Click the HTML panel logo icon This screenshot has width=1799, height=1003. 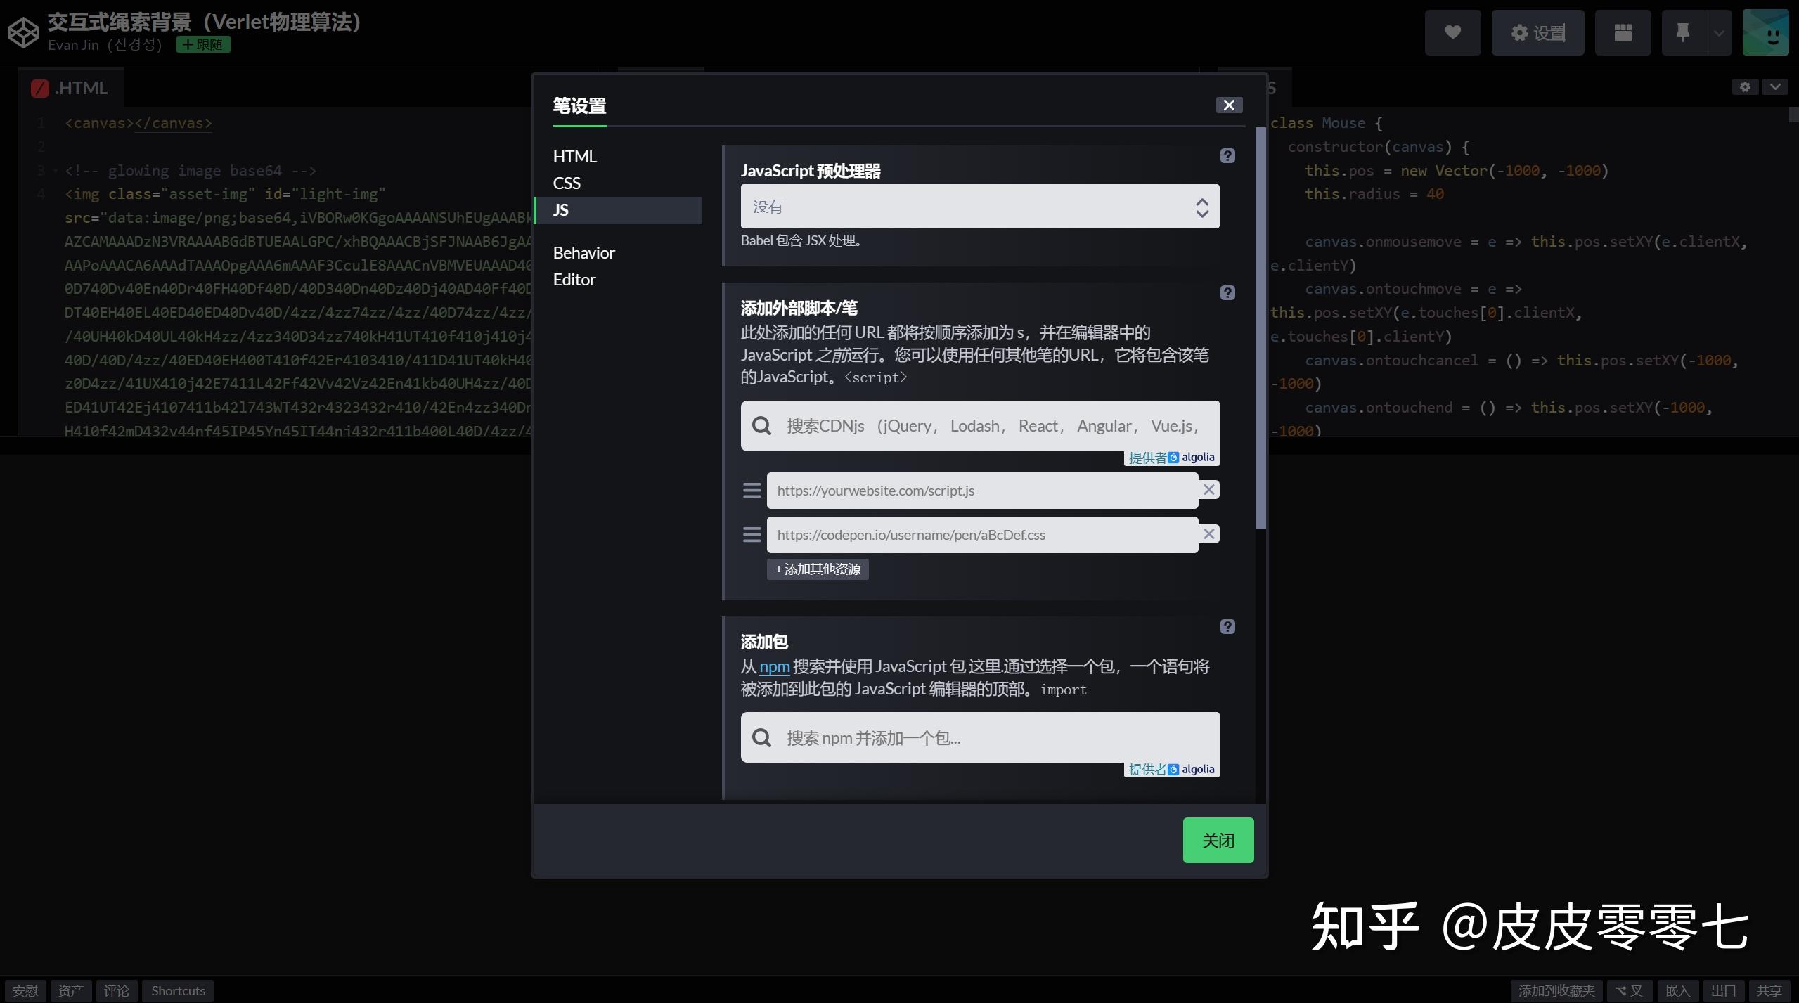(39, 87)
